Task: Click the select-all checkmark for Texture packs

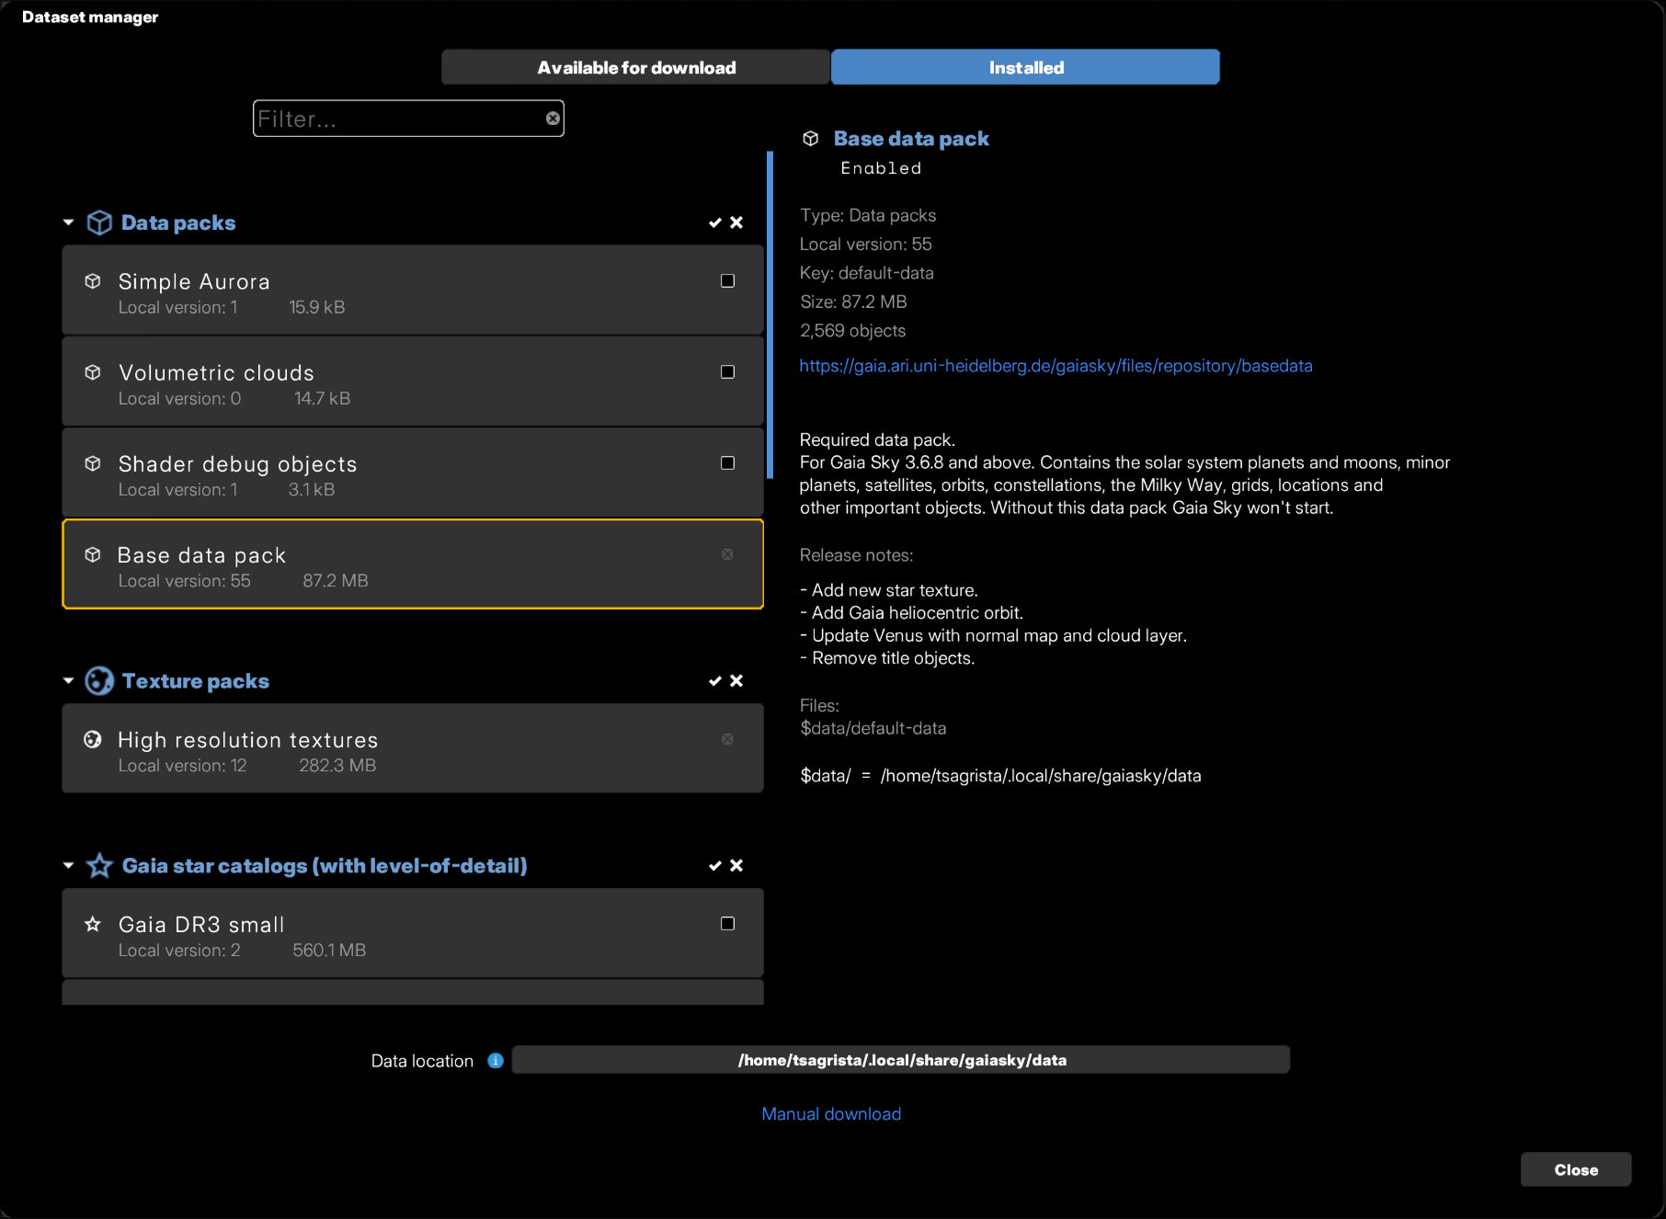Action: tap(714, 681)
